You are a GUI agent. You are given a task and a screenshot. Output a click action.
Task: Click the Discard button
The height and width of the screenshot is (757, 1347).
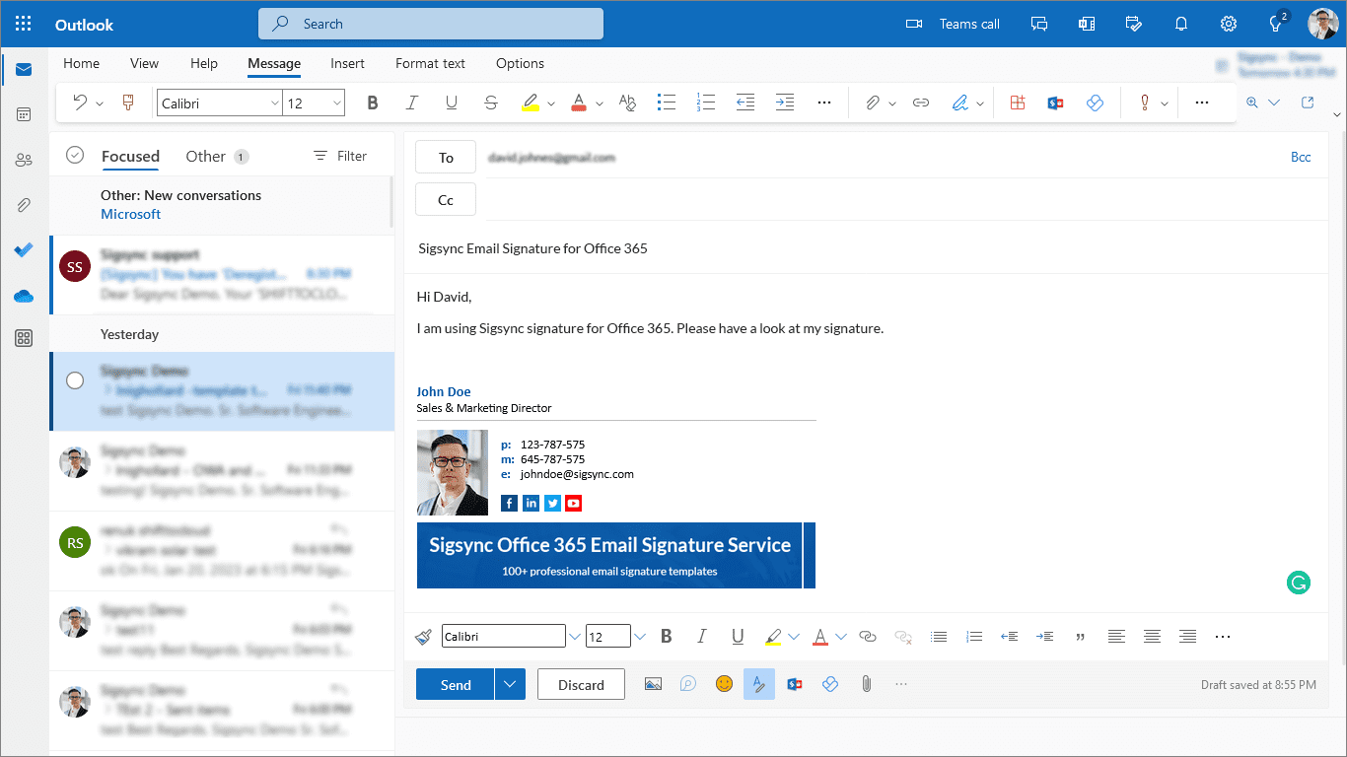tap(581, 684)
